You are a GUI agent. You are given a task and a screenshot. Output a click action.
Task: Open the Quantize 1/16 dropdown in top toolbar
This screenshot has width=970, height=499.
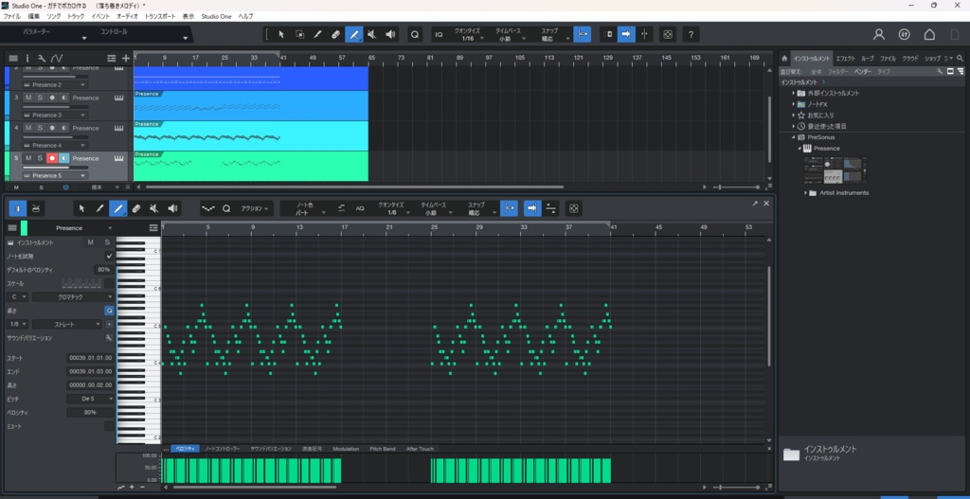tap(468, 35)
